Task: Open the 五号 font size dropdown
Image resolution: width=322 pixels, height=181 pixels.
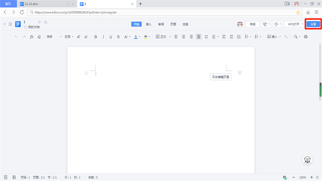Action: coord(69,37)
